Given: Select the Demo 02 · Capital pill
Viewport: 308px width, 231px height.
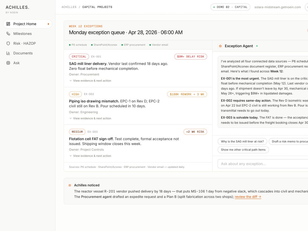Looking at the screenshot, I should 230,7.
